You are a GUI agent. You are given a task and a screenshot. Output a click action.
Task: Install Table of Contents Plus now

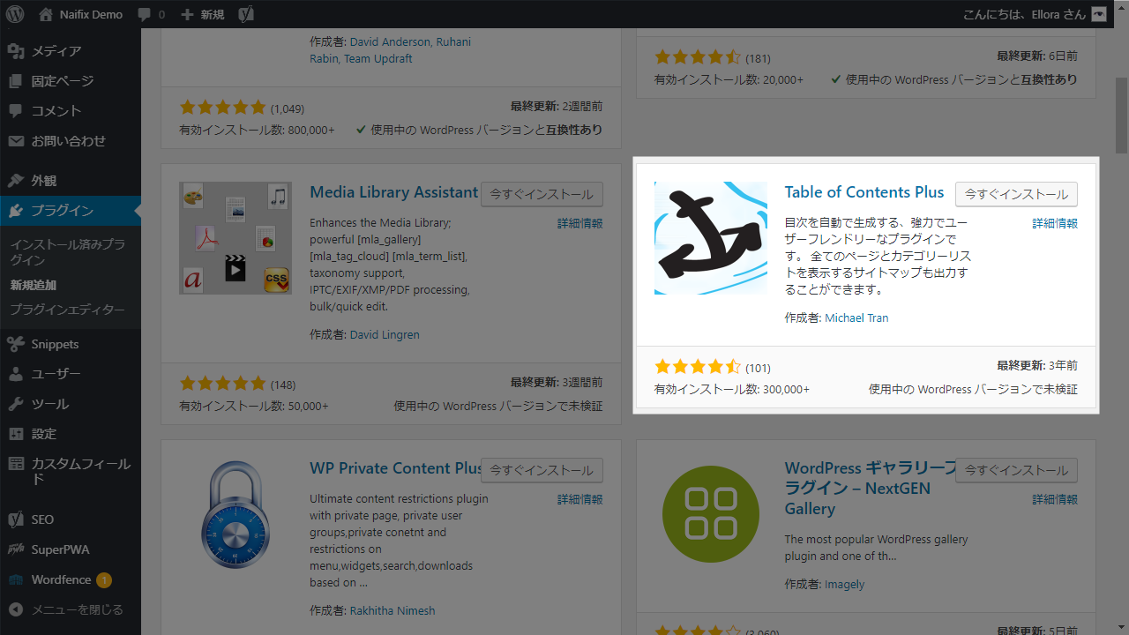[x=1016, y=194]
